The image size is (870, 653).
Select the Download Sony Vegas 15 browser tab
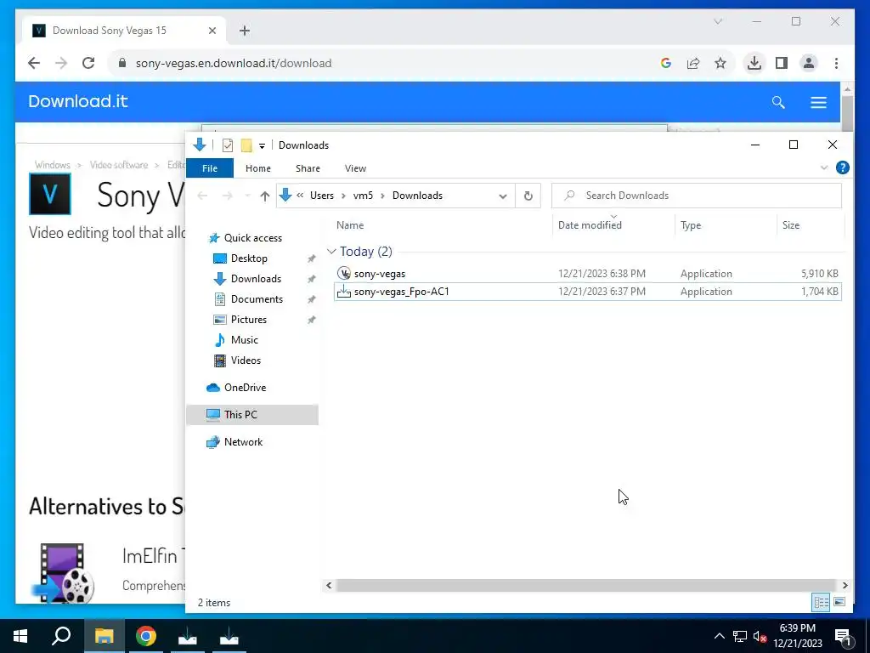pos(125,31)
